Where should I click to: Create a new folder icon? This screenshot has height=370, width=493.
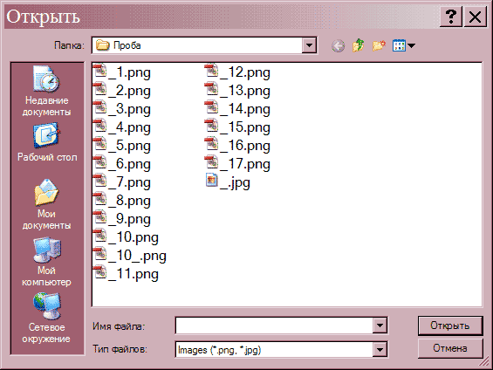coord(379,46)
